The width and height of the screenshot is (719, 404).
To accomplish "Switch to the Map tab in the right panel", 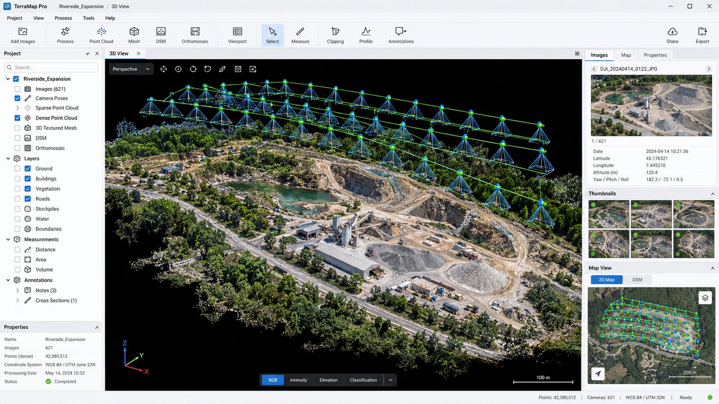I will click(x=626, y=55).
